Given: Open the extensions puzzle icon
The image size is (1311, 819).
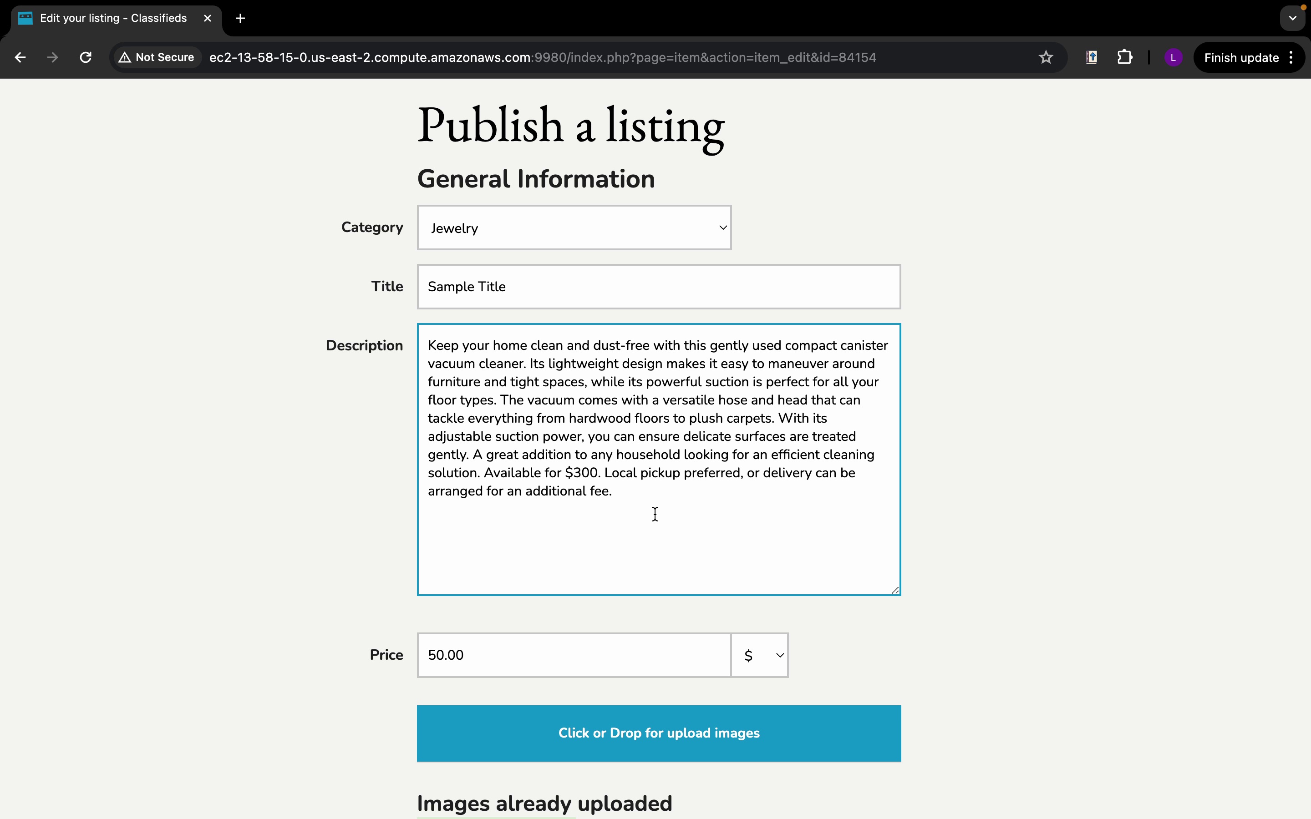Looking at the screenshot, I should (x=1125, y=57).
